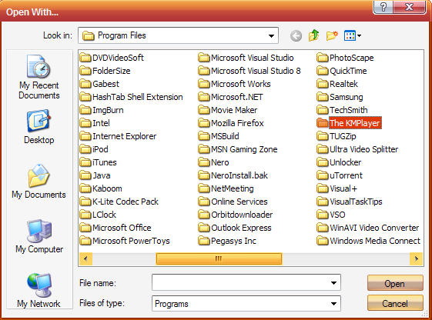Click the left scroll arrow of file list
The width and height of the screenshot is (432, 320).
tap(85, 258)
